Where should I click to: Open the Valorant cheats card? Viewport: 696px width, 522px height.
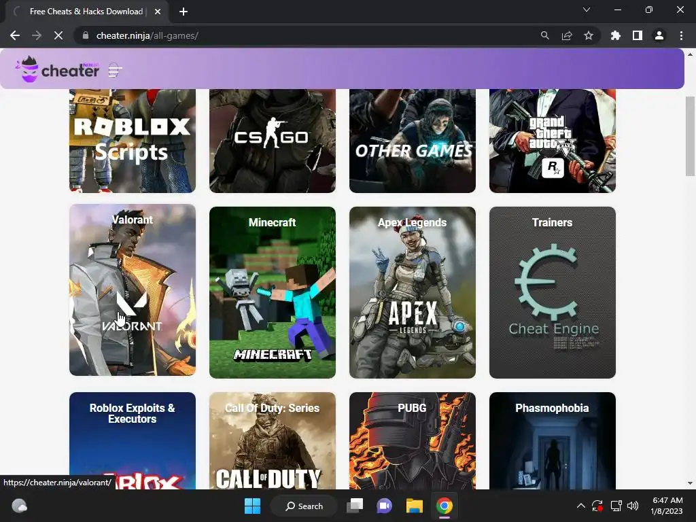[x=133, y=290]
